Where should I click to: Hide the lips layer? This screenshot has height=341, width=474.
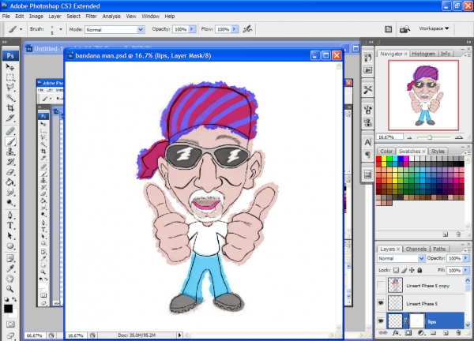point(381,321)
